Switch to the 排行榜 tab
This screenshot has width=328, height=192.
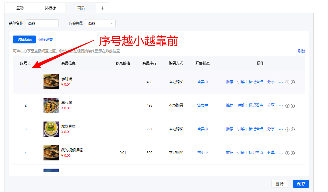[50, 8]
